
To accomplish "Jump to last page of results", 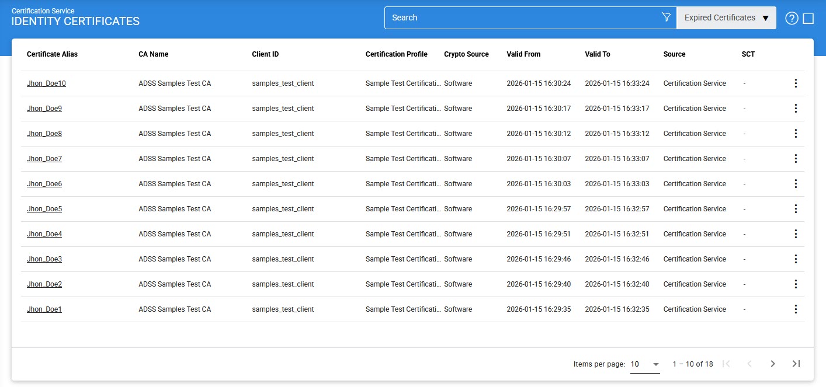I will pos(796,364).
